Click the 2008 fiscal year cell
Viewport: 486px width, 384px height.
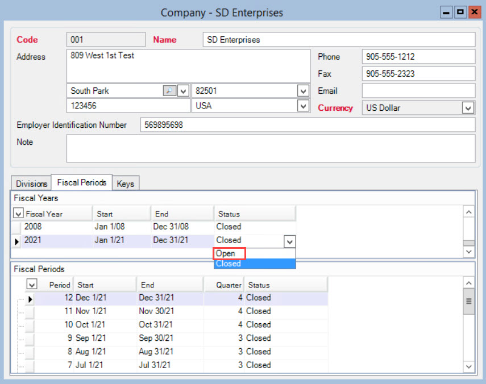point(57,227)
